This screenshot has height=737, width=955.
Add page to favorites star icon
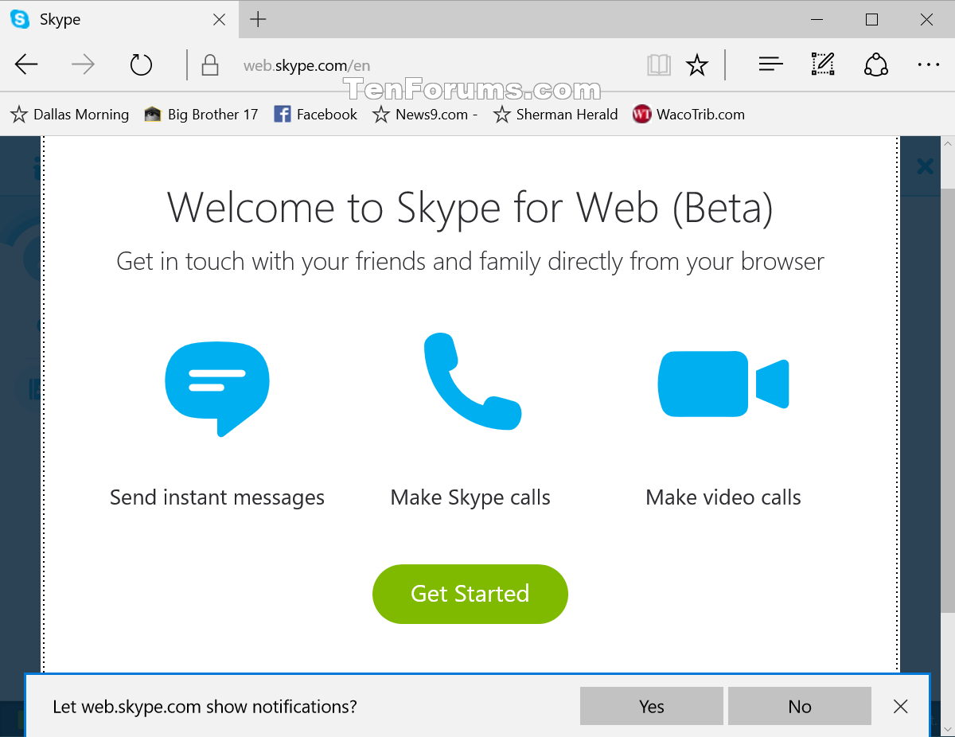pos(697,65)
